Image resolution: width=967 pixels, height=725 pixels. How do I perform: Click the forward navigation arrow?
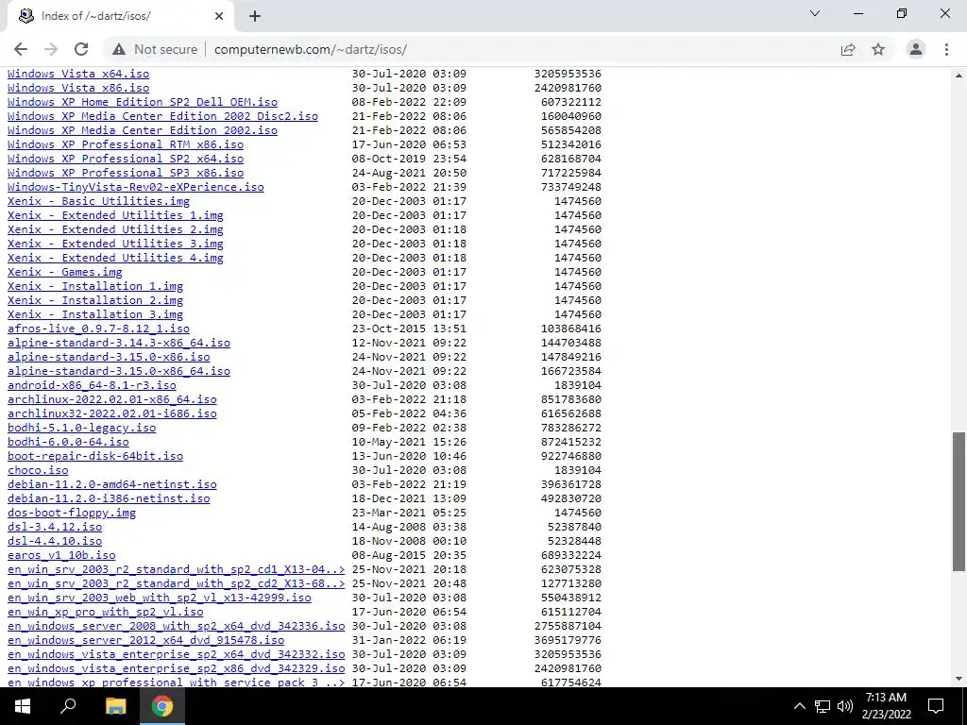click(51, 49)
